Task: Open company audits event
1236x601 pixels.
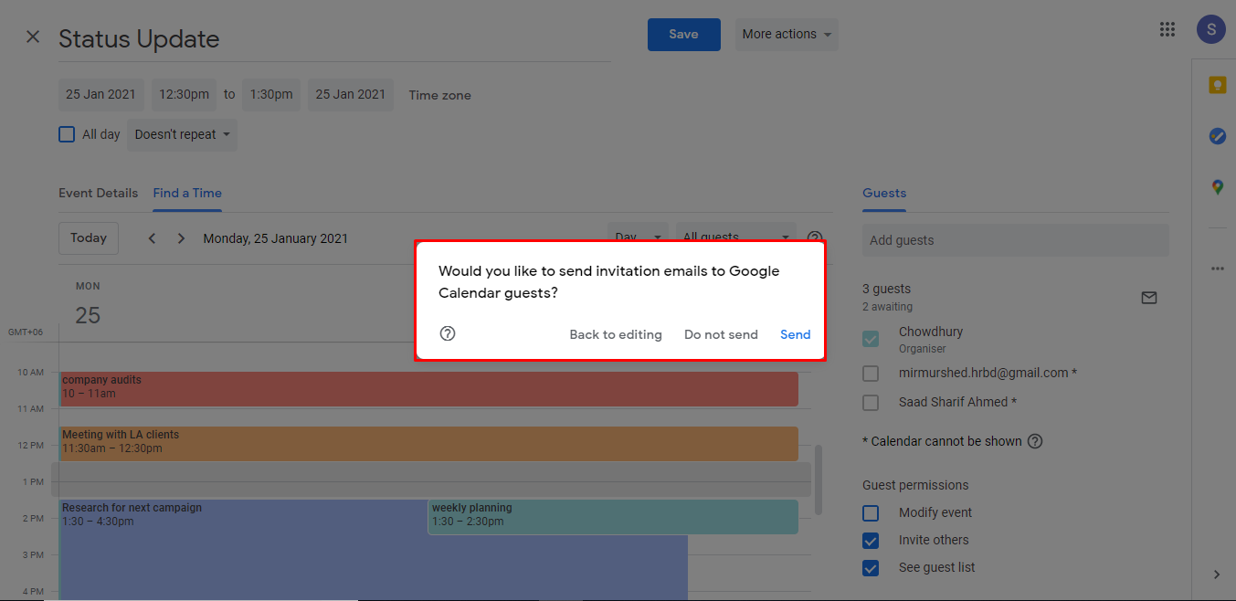Action: click(429, 389)
